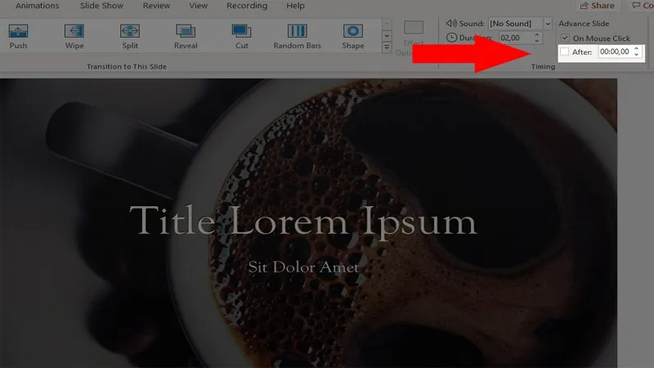Image resolution: width=654 pixels, height=368 pixels.
Task: Select the Title Lorem Ipsum text
Action: pyautogui.click(x=302, y=222)
